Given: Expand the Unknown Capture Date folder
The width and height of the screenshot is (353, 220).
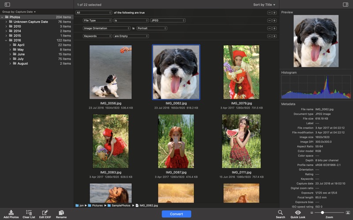Looking at the screenshot, I should click(6, 22).
